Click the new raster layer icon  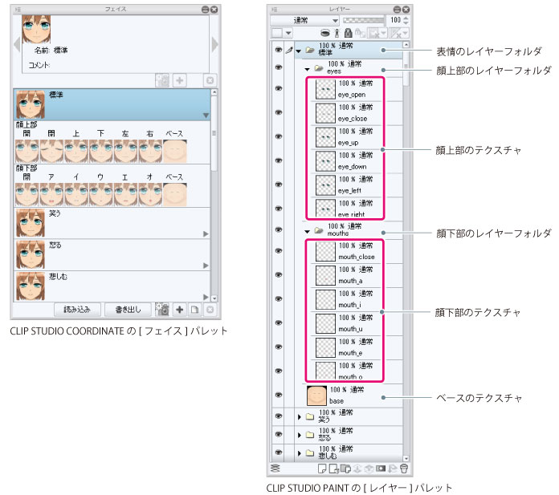click(x=321, y=467)
